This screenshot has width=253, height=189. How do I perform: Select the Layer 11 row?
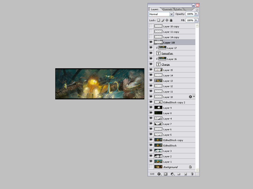click(x=172, y=91)
